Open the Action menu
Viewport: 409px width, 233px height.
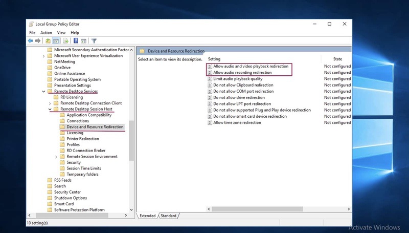[x=46, y=33]
